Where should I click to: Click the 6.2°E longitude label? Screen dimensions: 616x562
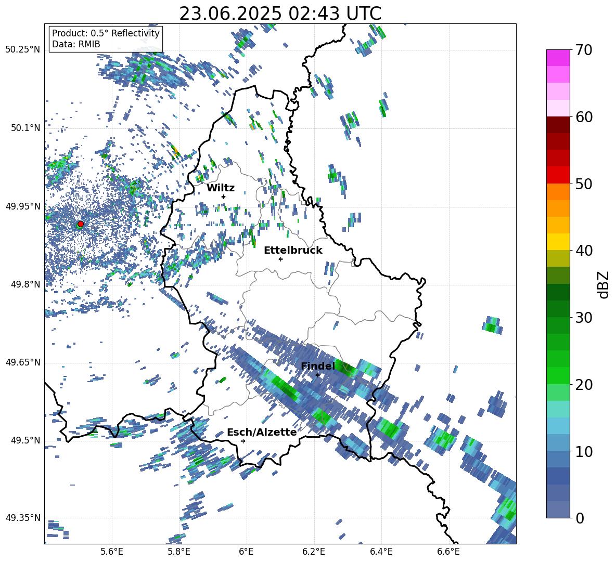[314, 552]
